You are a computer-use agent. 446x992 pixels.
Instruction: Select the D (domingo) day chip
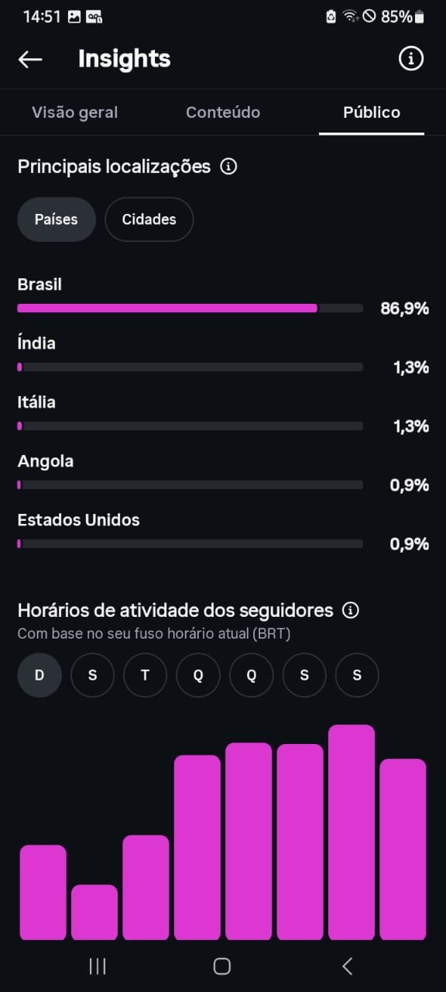[x=39, y=675]
